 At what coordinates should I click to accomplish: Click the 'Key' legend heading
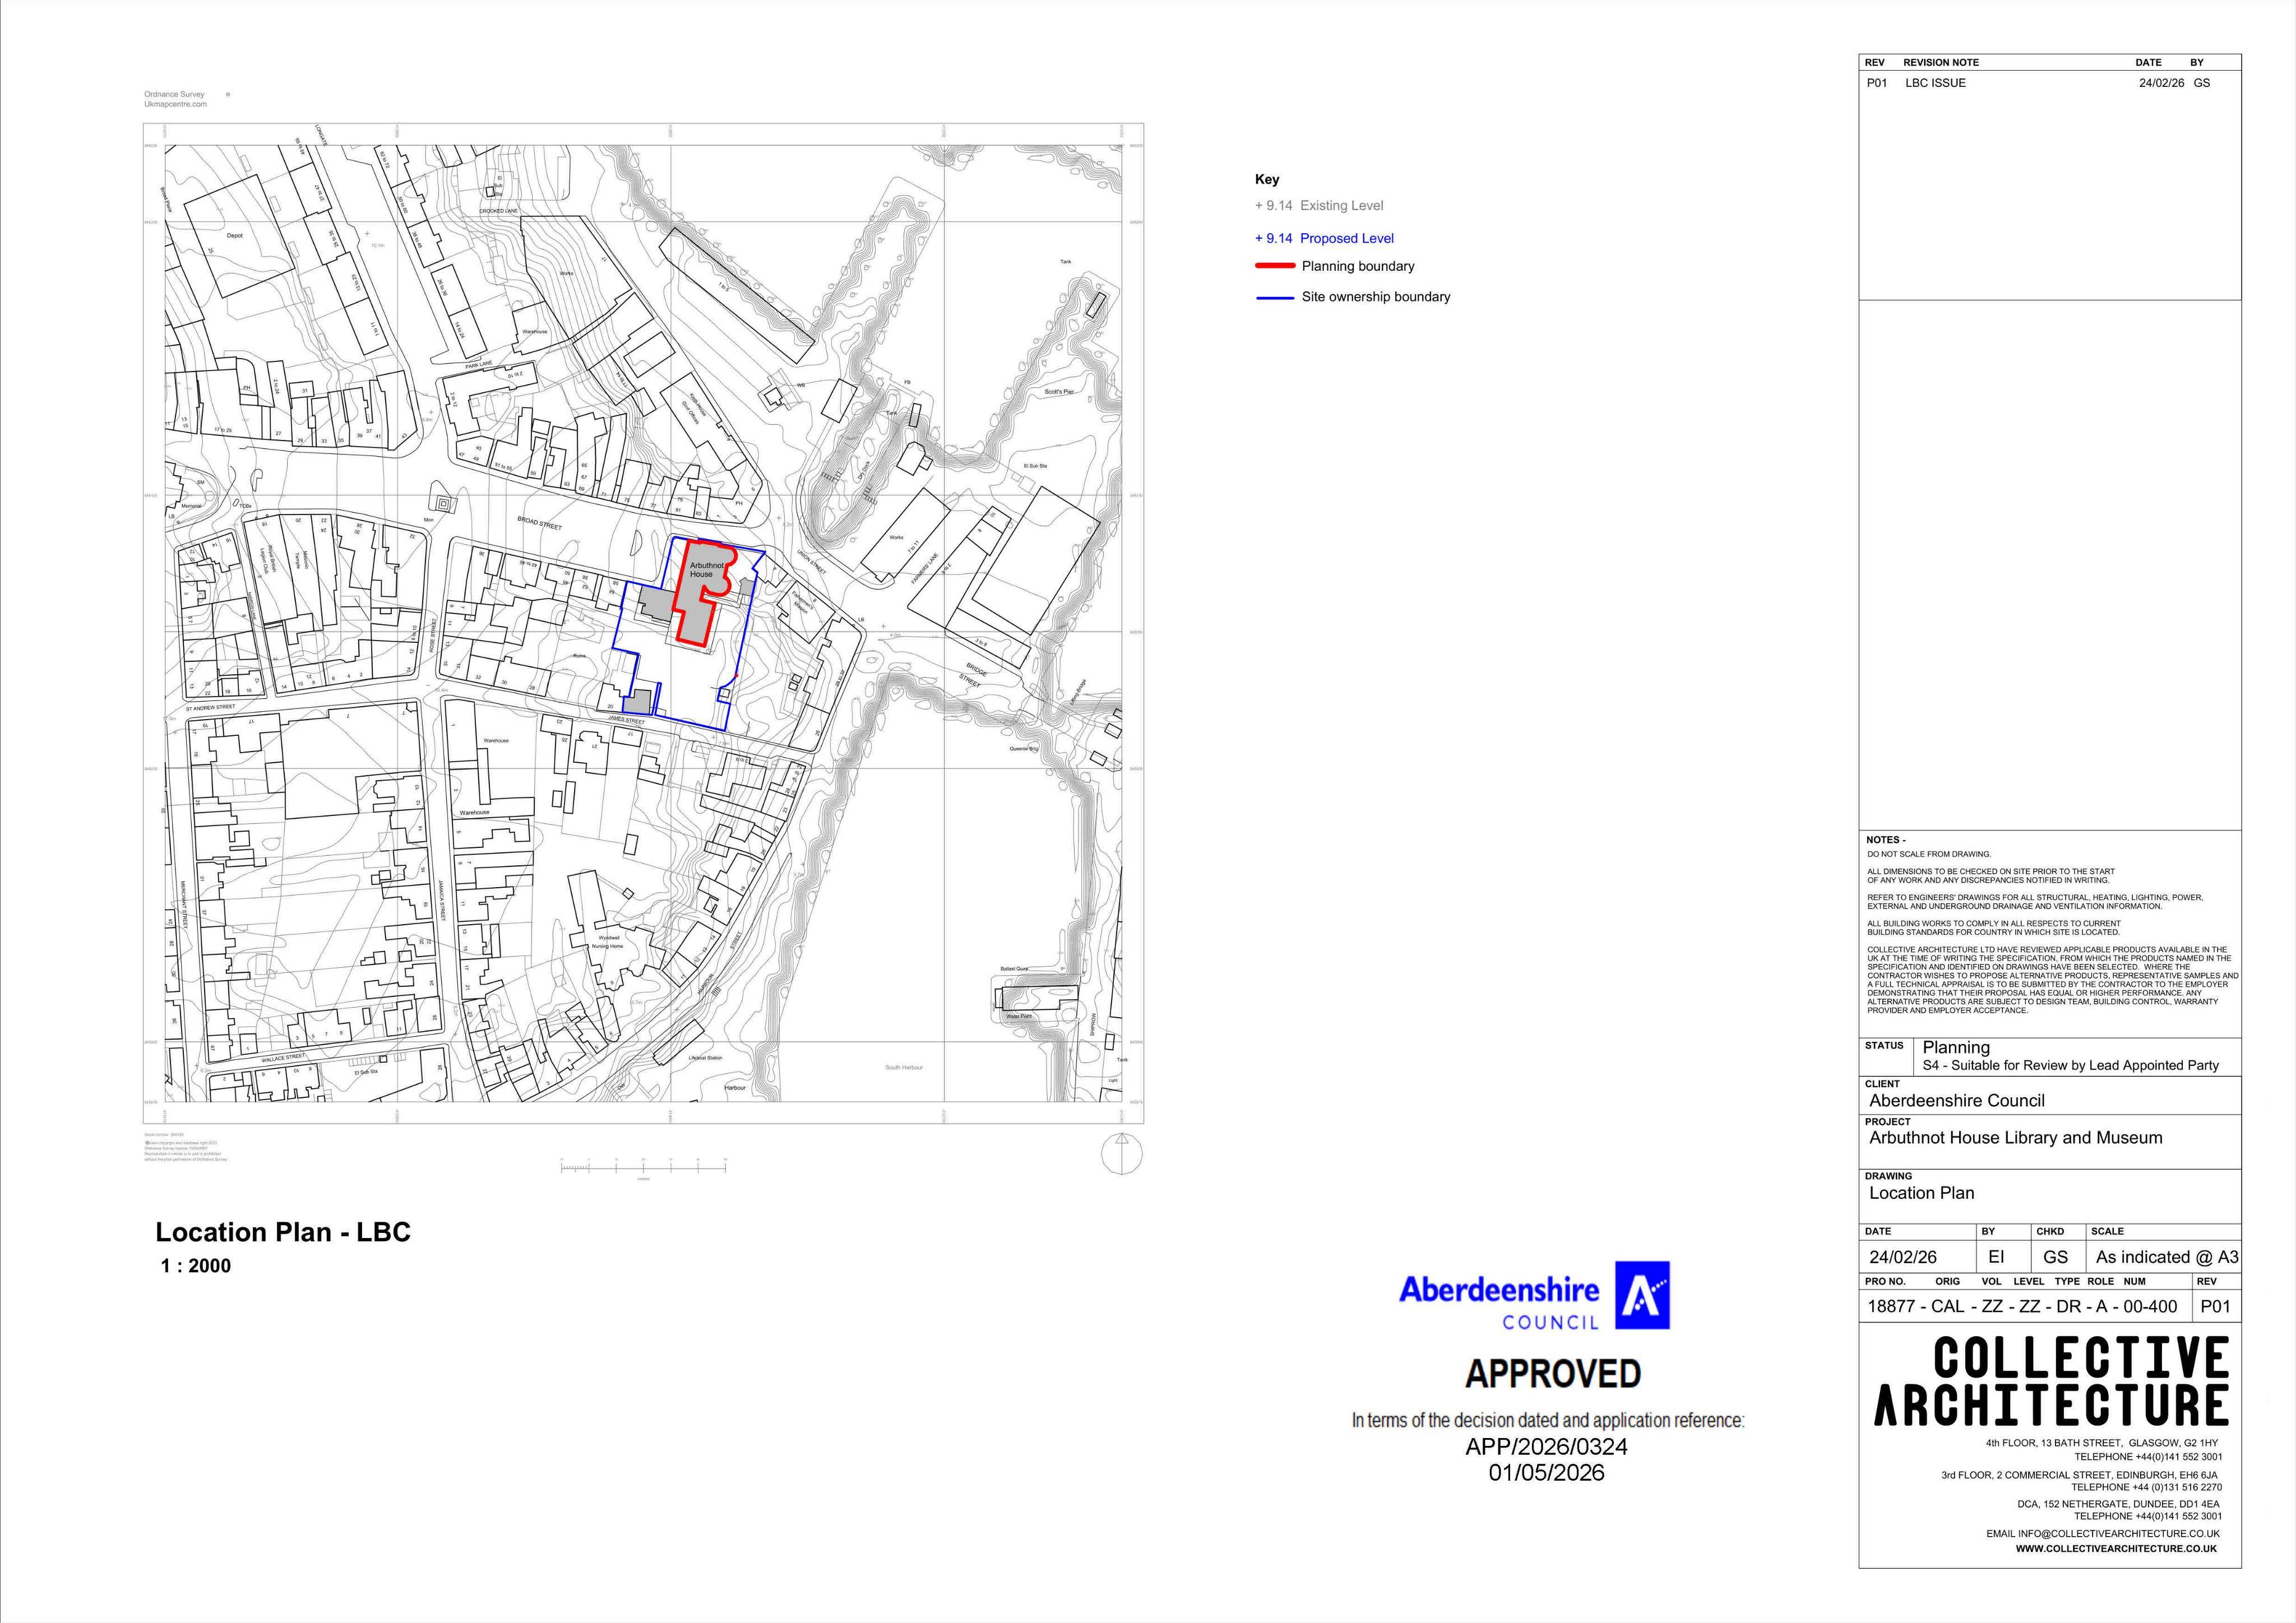point(1267,180)
